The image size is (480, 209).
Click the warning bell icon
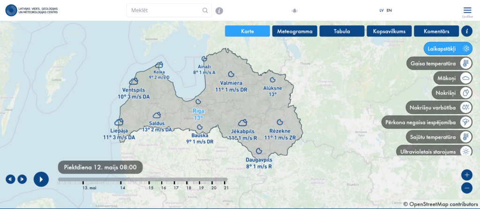coord(294,10)
